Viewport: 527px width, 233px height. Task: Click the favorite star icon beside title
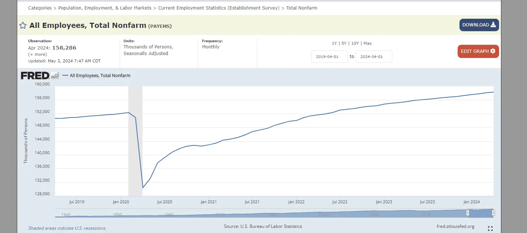(23, 25)
